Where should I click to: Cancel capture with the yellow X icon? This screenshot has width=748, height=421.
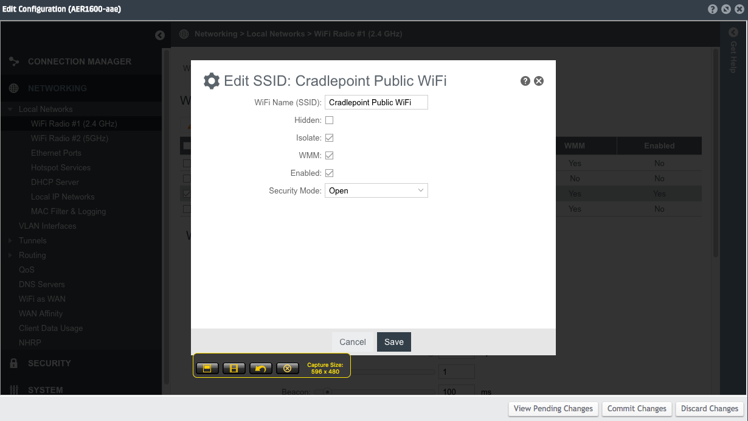[288, 368]
